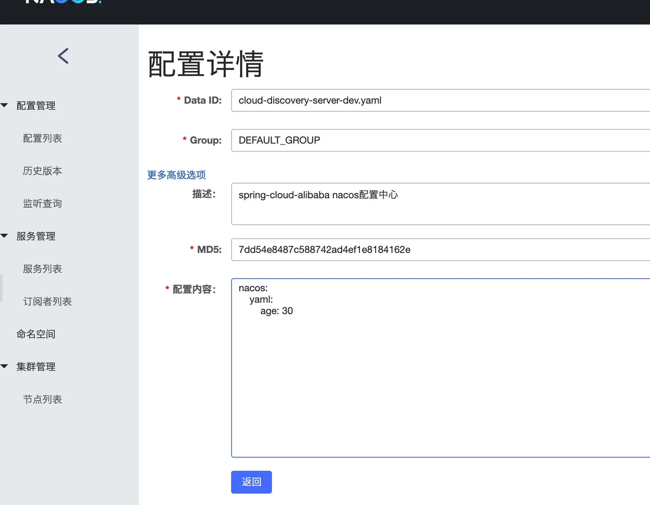Viewport: 650px width, 505px height.
Task: Collapse the 集群管理 section arrow
Action: pos(5,367)
